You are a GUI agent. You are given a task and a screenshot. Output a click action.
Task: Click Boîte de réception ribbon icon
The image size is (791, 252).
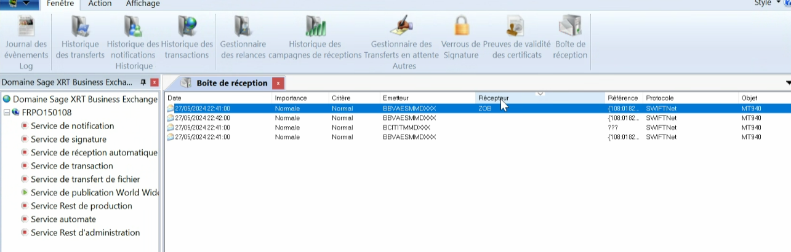pos(570,28)
